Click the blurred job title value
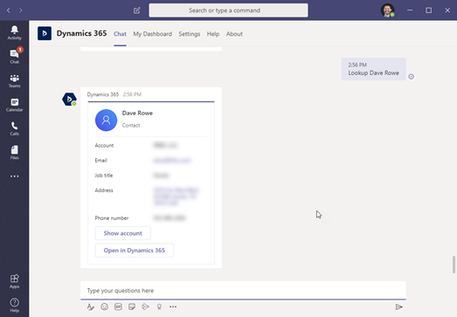This screenshot has width=457, height=317. (161, 176)
